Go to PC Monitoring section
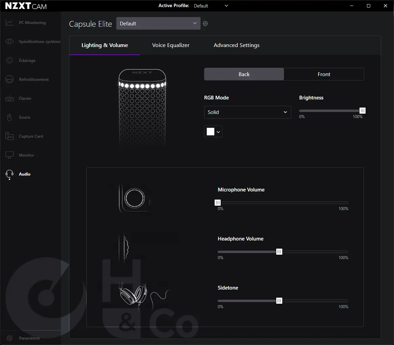Image resolution: width=394 pixels, height=345 pixels. 32,23
